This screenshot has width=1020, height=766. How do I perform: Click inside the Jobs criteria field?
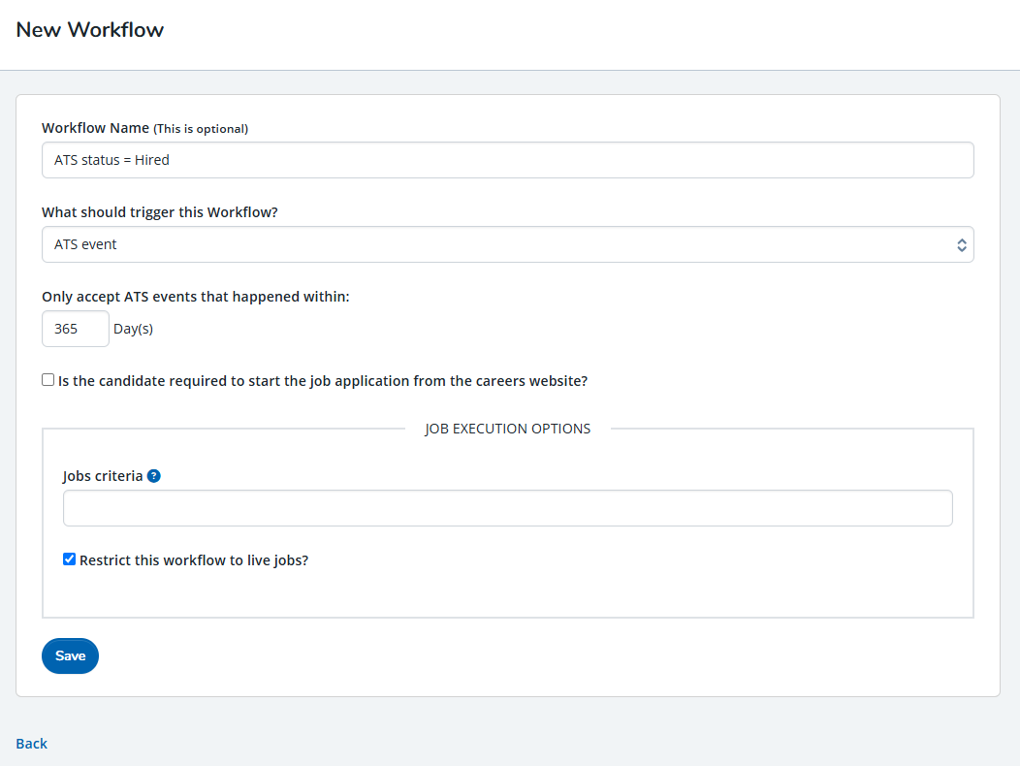[508, 507]
